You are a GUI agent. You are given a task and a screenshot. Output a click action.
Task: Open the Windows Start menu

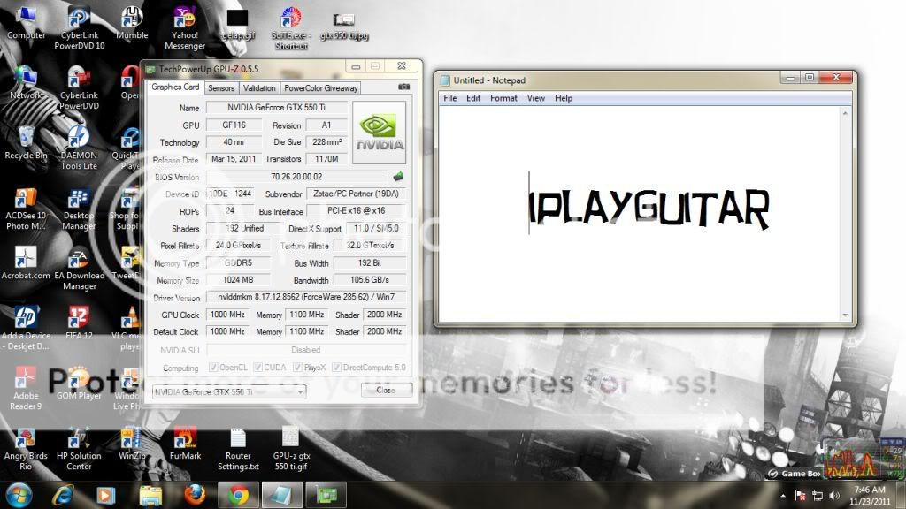19,496
